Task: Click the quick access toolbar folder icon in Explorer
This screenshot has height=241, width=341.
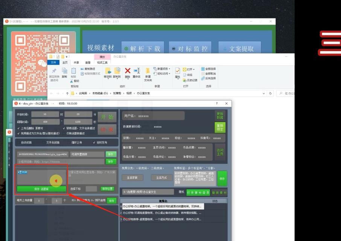Action: (x=51, y=56)
